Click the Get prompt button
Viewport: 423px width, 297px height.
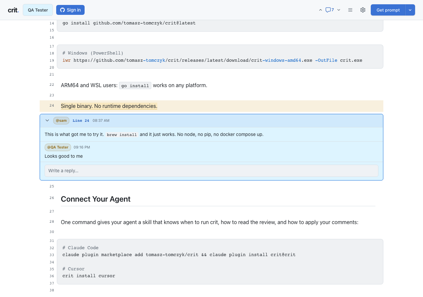pos(388,10)
